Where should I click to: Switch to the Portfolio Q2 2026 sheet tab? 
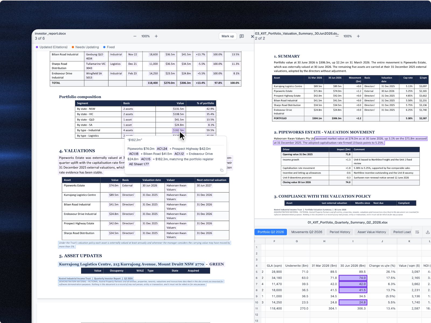270,232
